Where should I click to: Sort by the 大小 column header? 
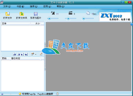coord(37,24)
